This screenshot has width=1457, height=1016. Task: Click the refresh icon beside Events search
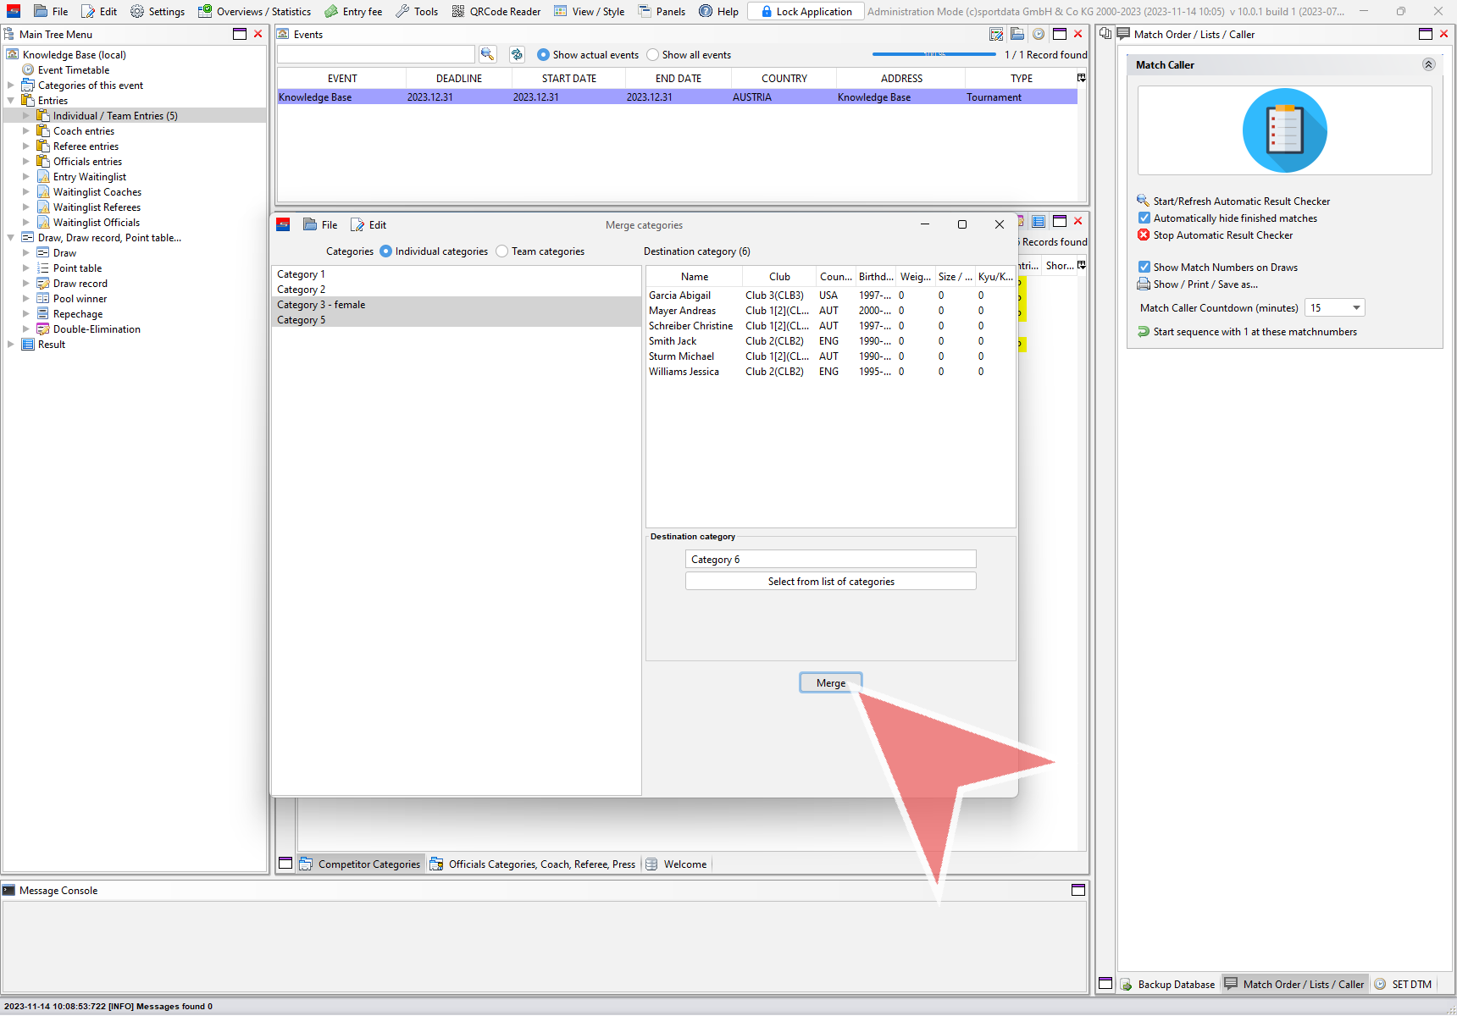point(517,54)
